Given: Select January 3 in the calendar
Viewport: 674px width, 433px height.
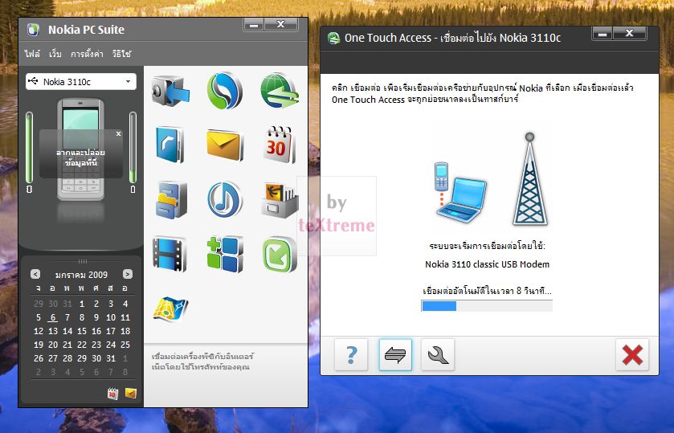Looking at the screenshot, I should 111,304.
